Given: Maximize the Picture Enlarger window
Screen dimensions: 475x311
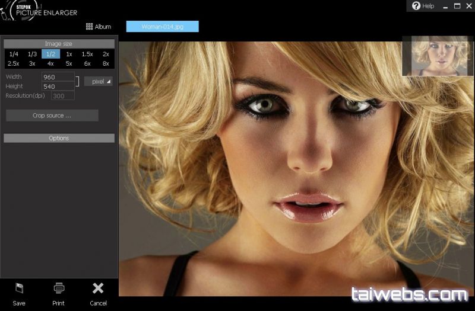Looking at the screenshot, I should pyautogui.click(x=457, y=6).
